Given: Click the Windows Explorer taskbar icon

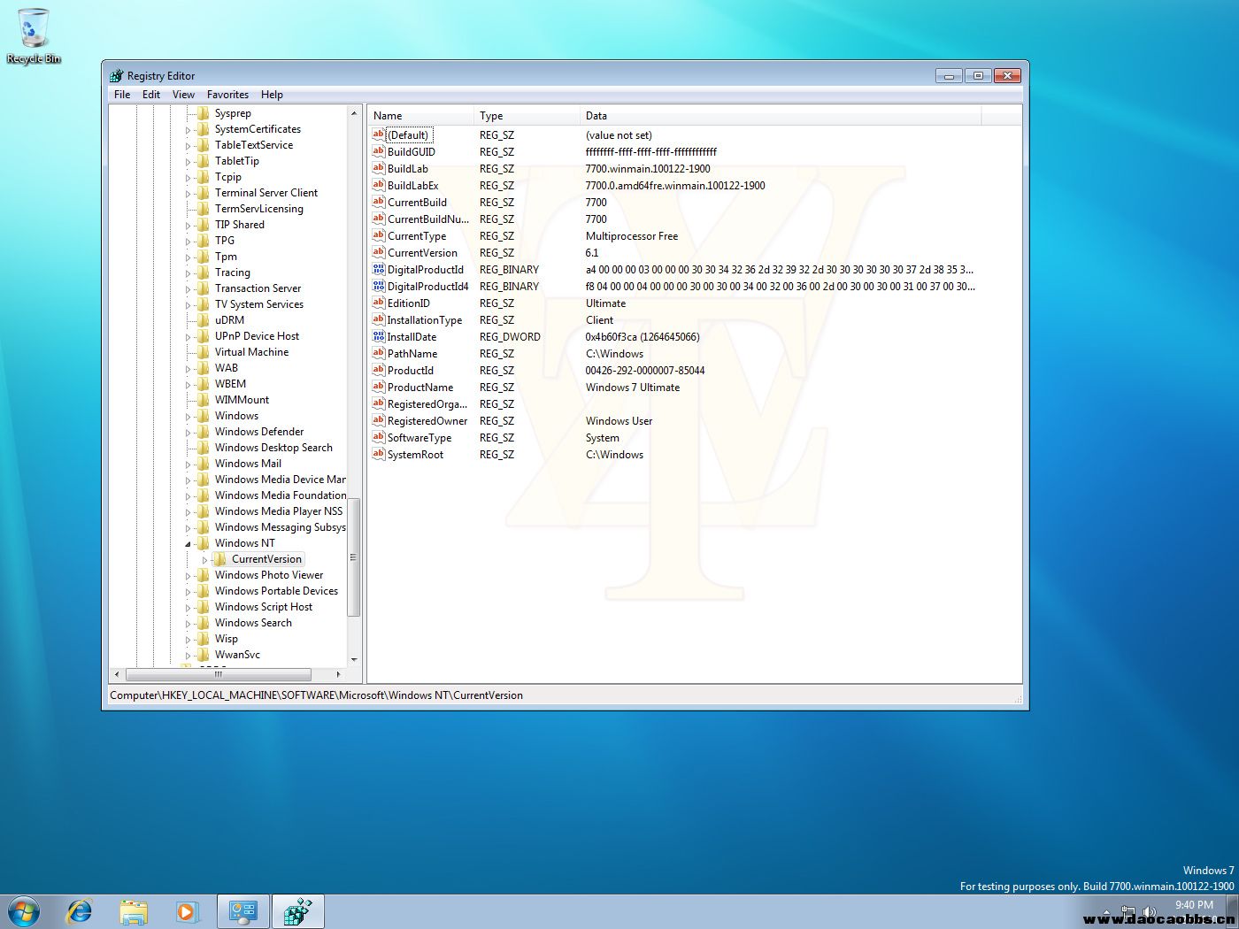Looking at the screenshot, I should pyautogui.click(x=134, y=910).
